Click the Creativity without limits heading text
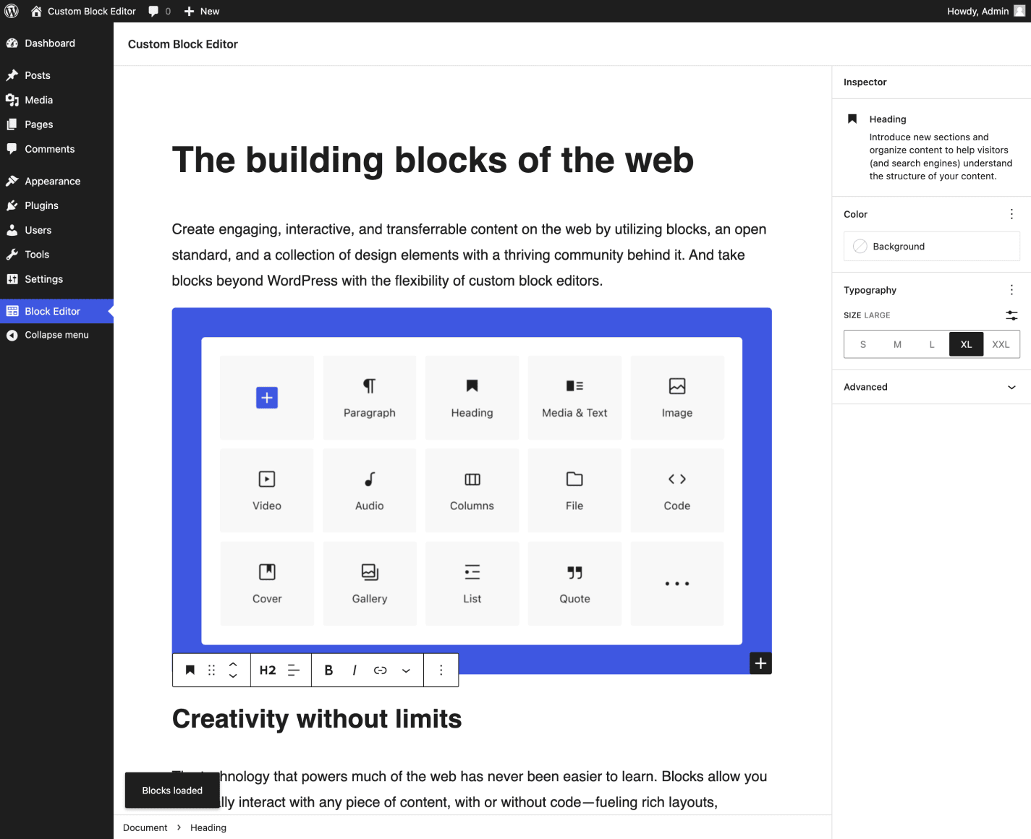Image resolution: width=1031 pixels, height=839 pixels. (x=316, y=718)
